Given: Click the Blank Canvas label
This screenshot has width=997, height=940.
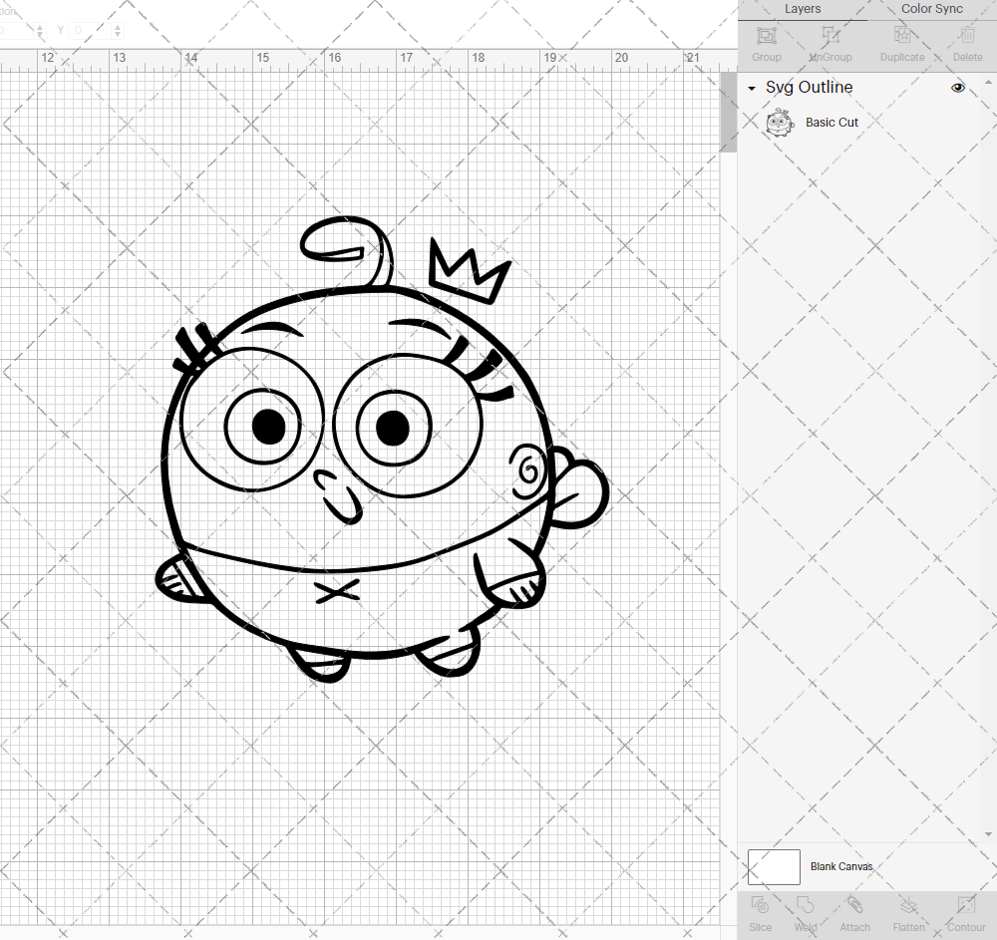Looking at the screenshot, I should 841,866.
